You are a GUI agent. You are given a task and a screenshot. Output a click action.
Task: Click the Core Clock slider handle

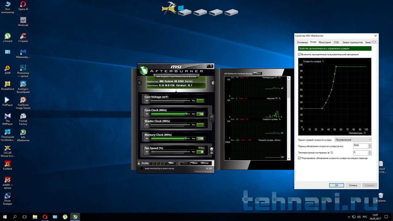(x=186, y=114)
